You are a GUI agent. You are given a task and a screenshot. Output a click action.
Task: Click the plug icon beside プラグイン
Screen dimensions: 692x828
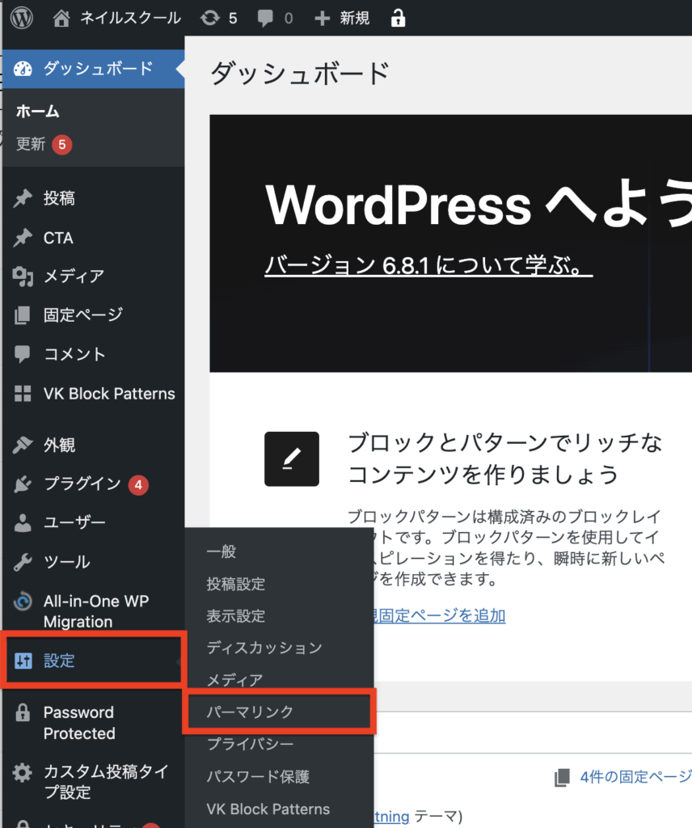[x=23, y=484]
